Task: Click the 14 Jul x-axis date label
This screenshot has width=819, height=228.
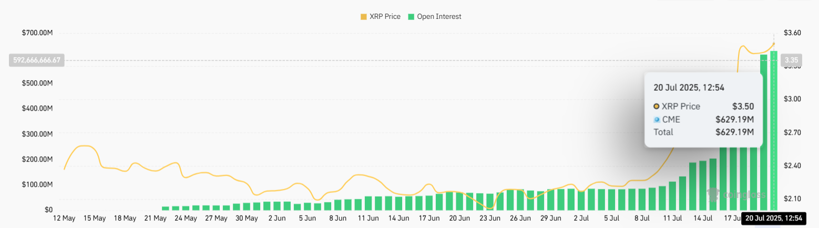Action: [703, 218]
